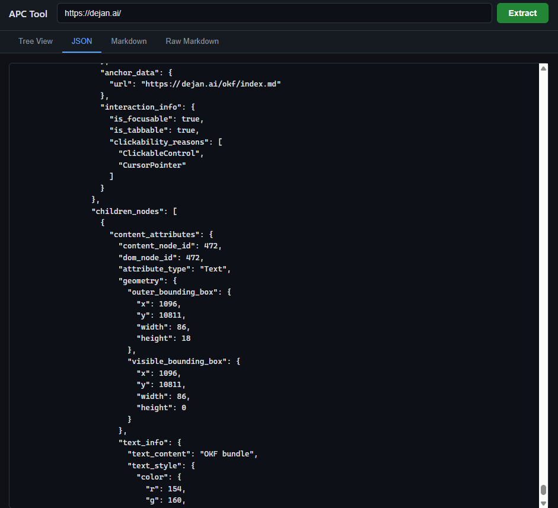This screenshot has width=558, height=508.
Task: Click the scrollbar down arrow
Action: click(x=543, y=503)
